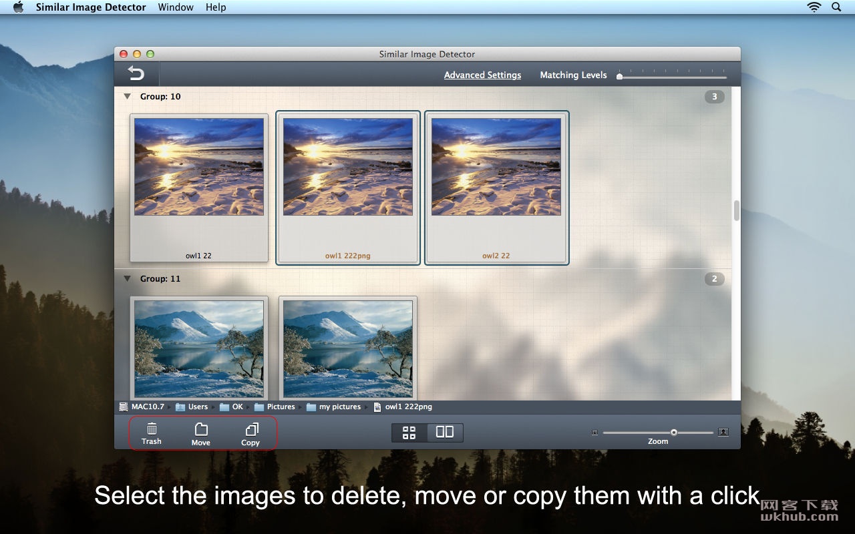Image resolution: width=855 pixels, height=534 pixels.
Task: Select first mountain lake image in Group 11
Action: click(199, 348)
